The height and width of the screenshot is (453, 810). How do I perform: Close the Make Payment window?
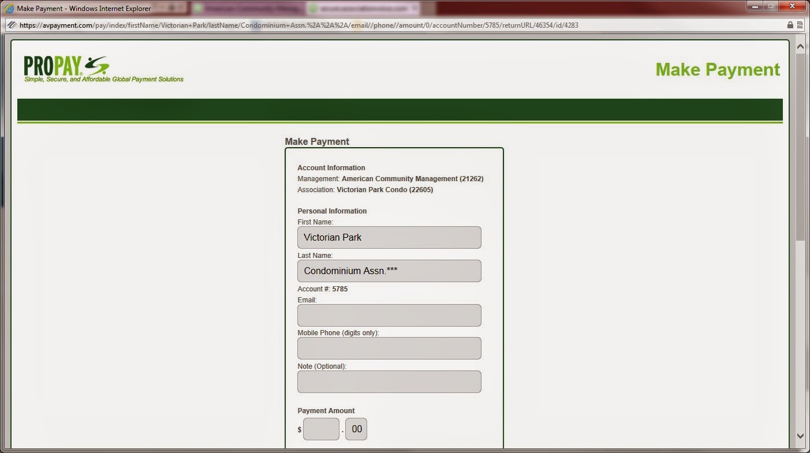pos(792,6)
